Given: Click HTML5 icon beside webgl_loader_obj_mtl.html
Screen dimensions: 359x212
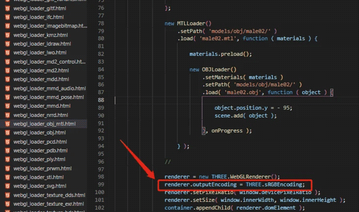Looking at the screenshot, I should pos(7,124).
